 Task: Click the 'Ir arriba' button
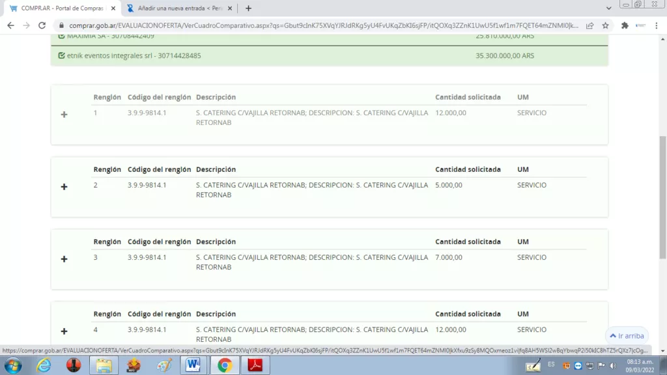(627, 336)
